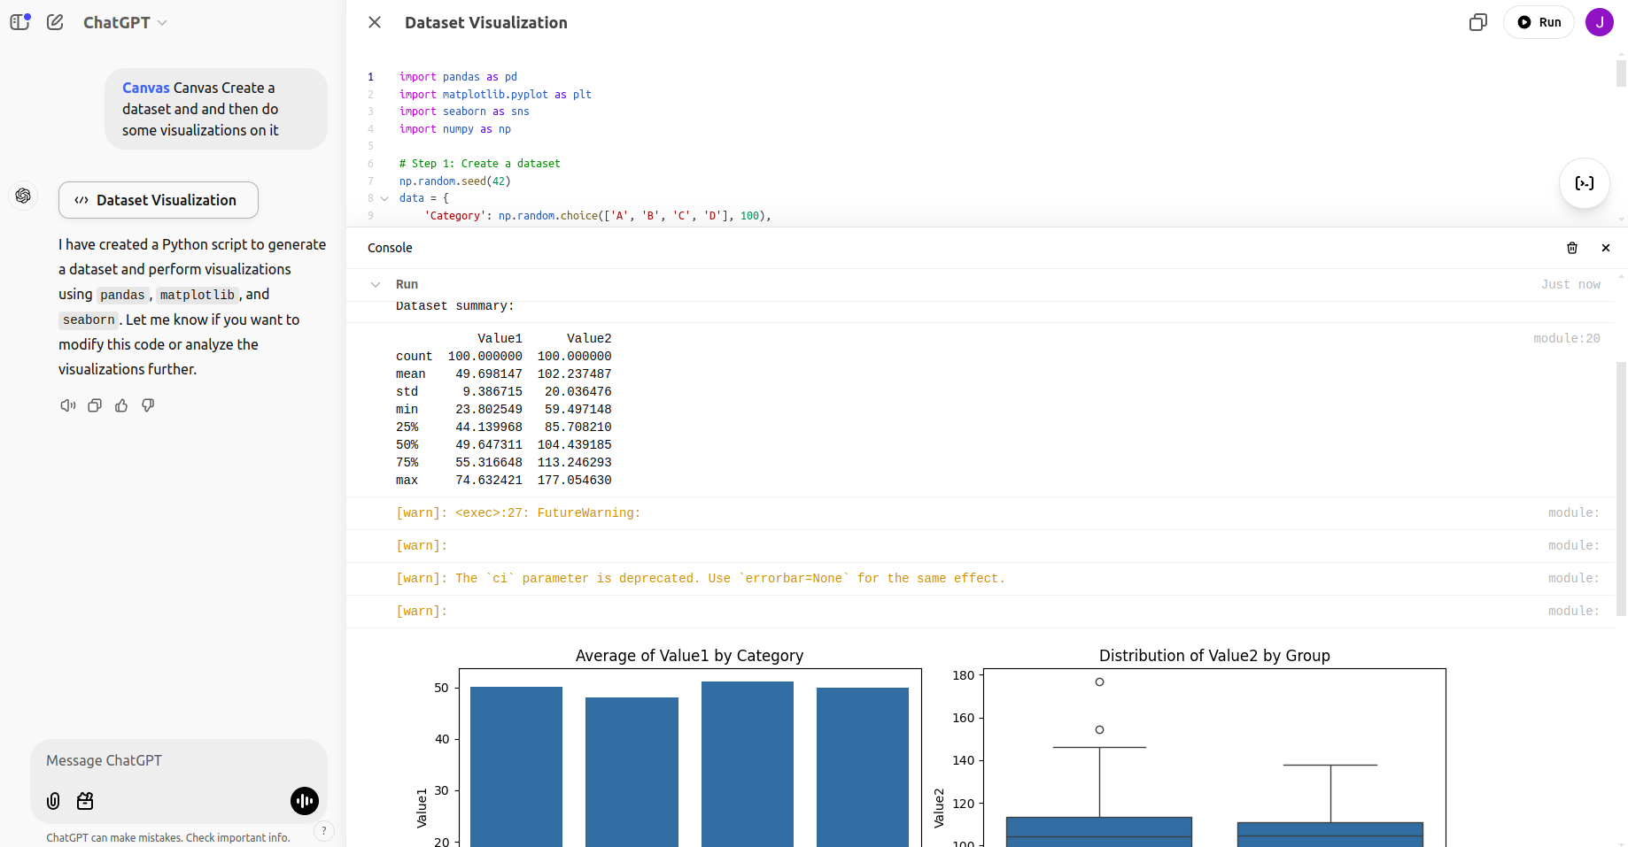
Task: Click line number 1 in code gutter
Action: point(371,77)
